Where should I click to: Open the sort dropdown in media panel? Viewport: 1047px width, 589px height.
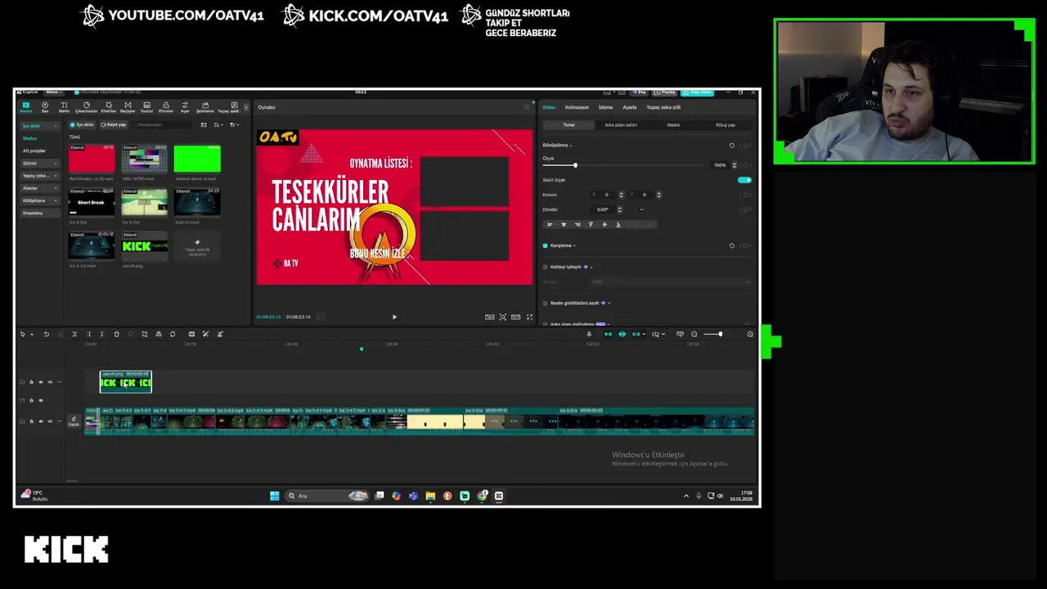coord(218,125)
